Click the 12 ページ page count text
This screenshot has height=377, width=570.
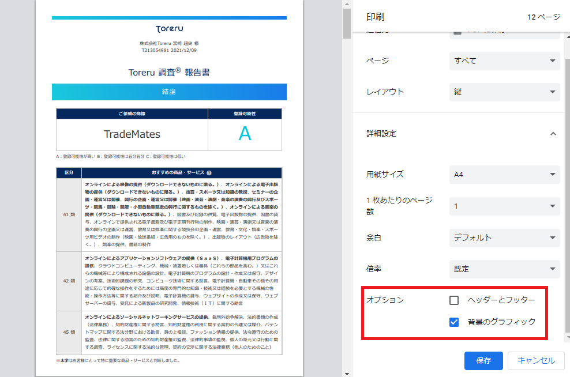click(x=544, y=17)
